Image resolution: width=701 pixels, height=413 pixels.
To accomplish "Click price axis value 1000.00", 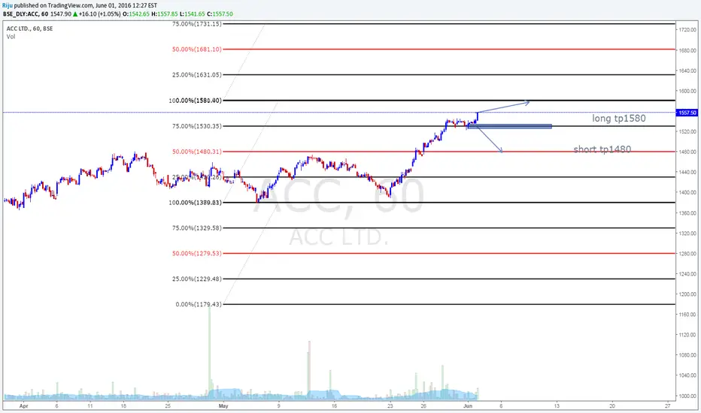I will 687,396.
